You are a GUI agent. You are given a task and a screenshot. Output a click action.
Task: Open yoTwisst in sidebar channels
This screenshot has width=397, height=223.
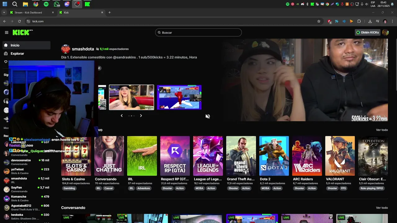[26, 171]
